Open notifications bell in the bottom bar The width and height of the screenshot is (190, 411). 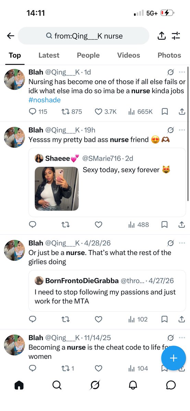(x=133, y=385)
